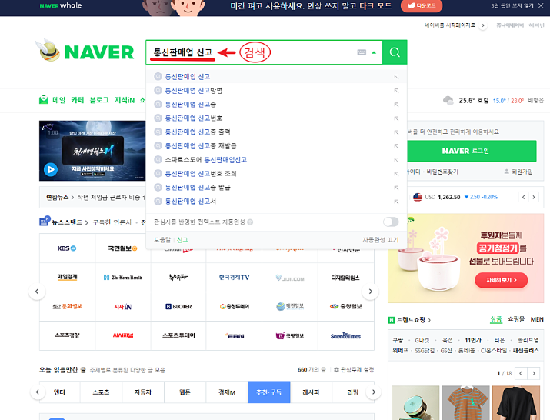Go to next news outlets page
Screen dimensions: 550x420
371,292
